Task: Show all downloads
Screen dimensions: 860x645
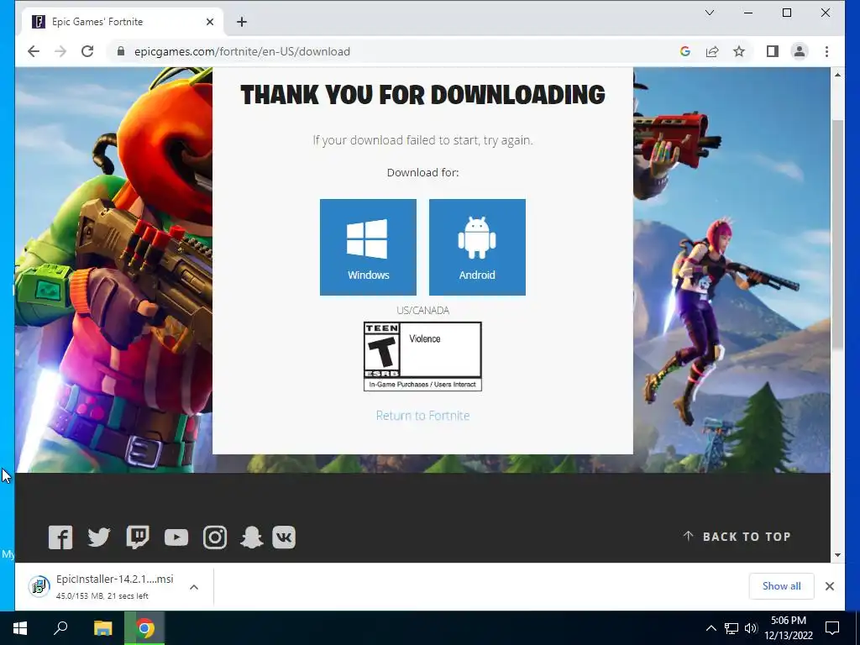Action: (782, 586)
